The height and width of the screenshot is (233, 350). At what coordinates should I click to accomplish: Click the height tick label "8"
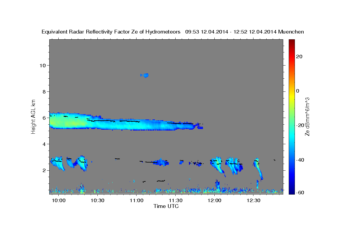[44, 91]
